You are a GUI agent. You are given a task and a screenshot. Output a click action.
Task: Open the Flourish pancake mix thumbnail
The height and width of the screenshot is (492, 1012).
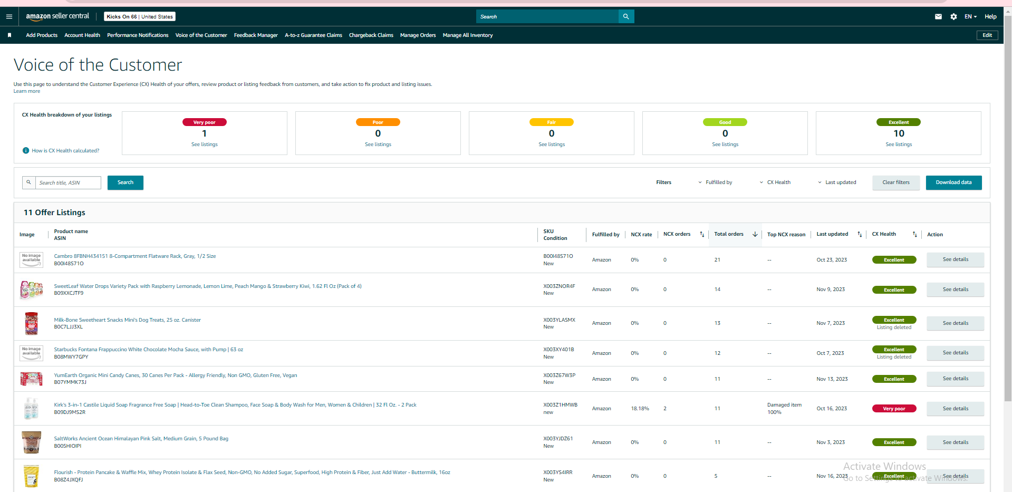(x=31, y=476)
